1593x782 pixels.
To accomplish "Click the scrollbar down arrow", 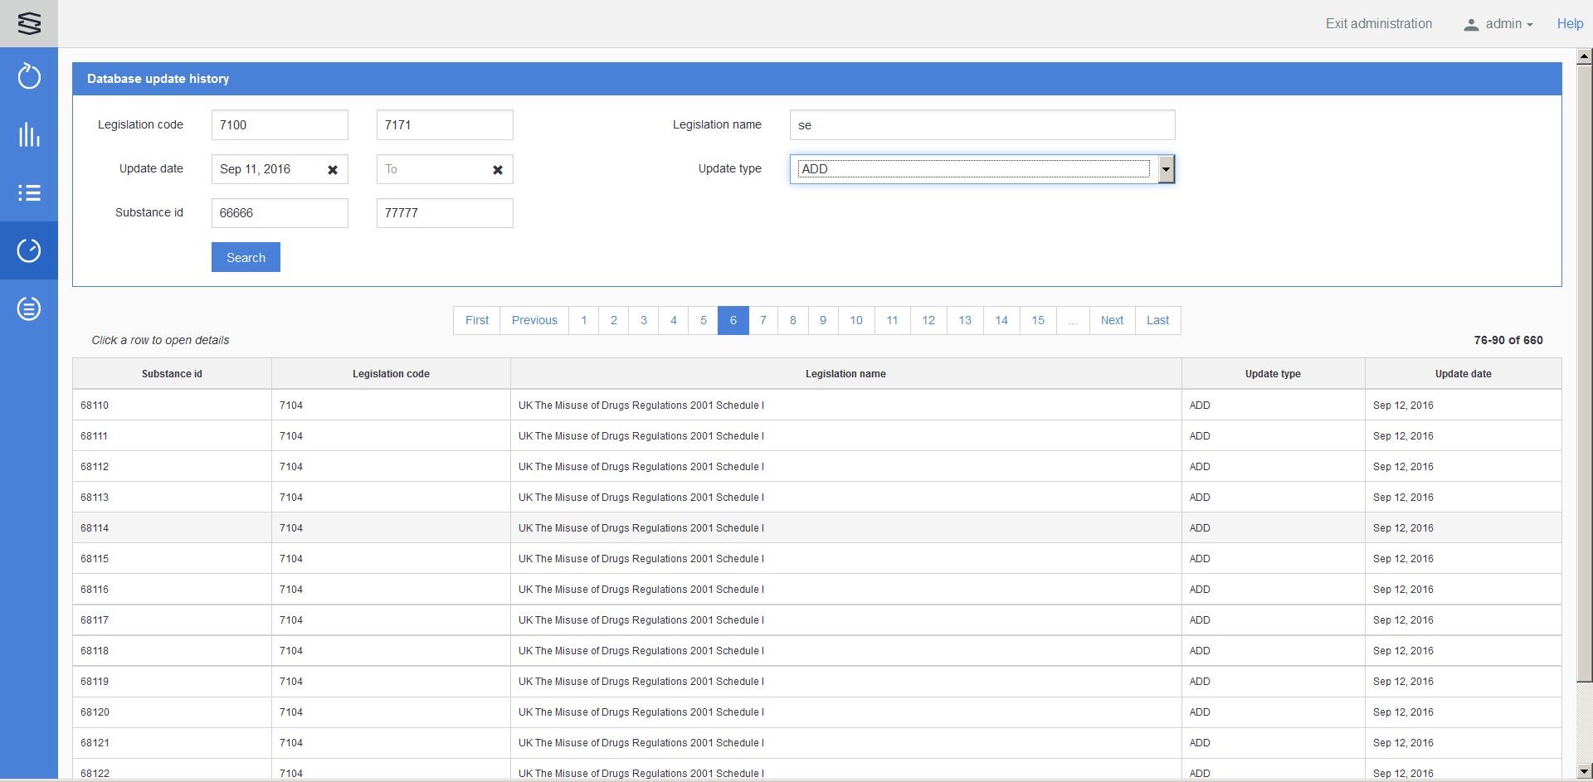I will [1584, 771].
